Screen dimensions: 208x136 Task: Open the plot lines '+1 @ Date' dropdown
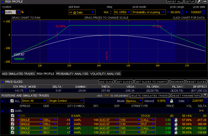82,12
